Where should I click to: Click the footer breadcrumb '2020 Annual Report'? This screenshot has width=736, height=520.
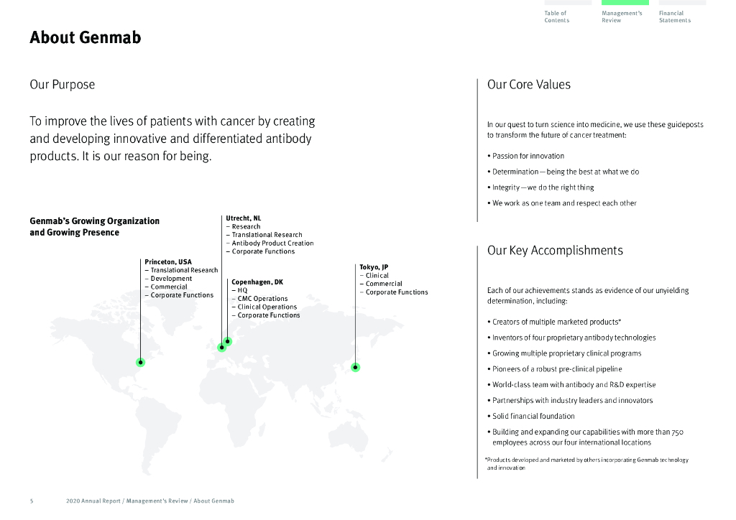pos(93,501)
